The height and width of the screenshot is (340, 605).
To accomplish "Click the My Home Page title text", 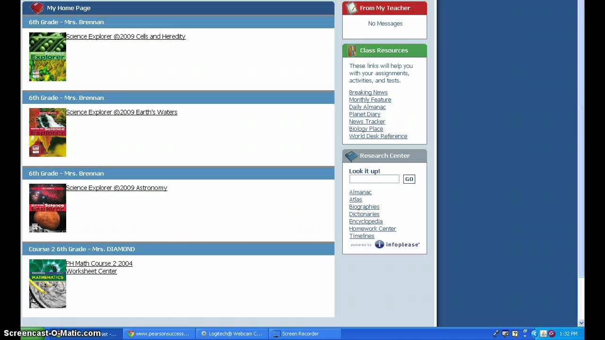I will 69,8.
